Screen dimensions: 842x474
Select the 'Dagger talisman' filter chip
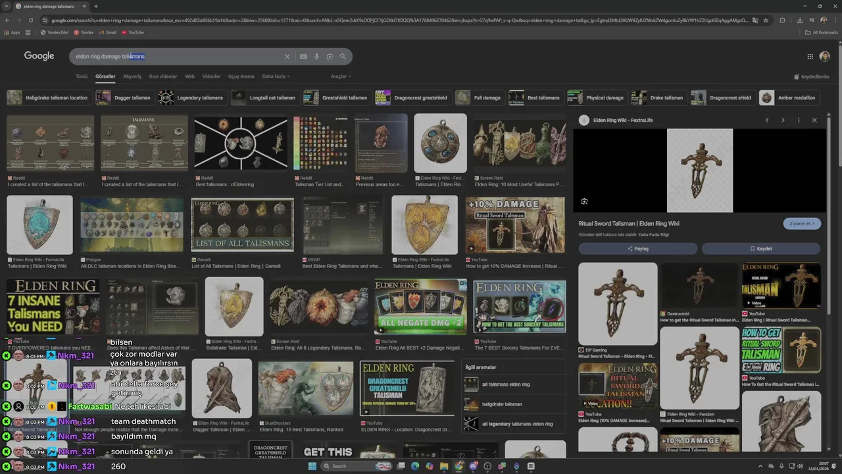click(124, 98)
